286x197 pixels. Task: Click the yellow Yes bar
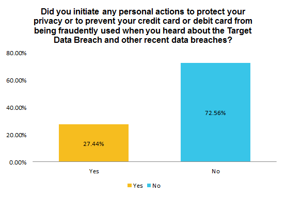coord(93,143)
